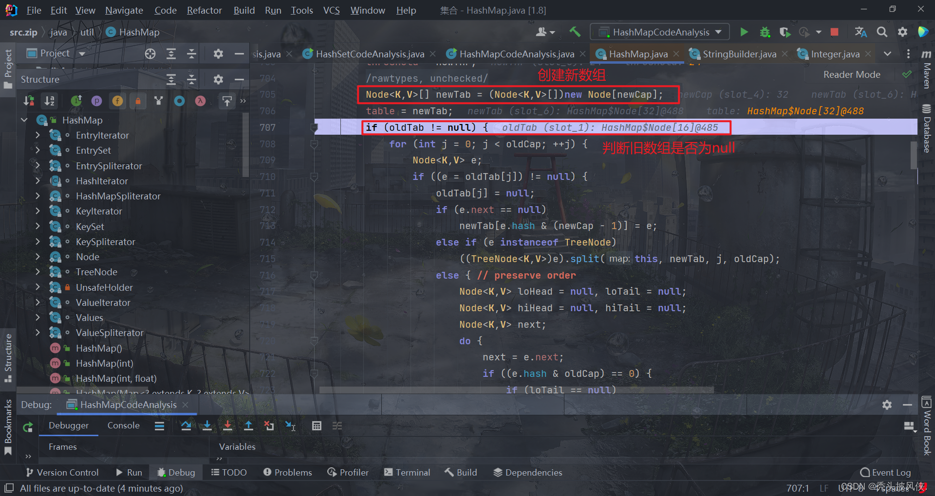This screenshot has width=935, height=496.
Task: Toggle show non-public members lock filter
Action: click(138, 101)
